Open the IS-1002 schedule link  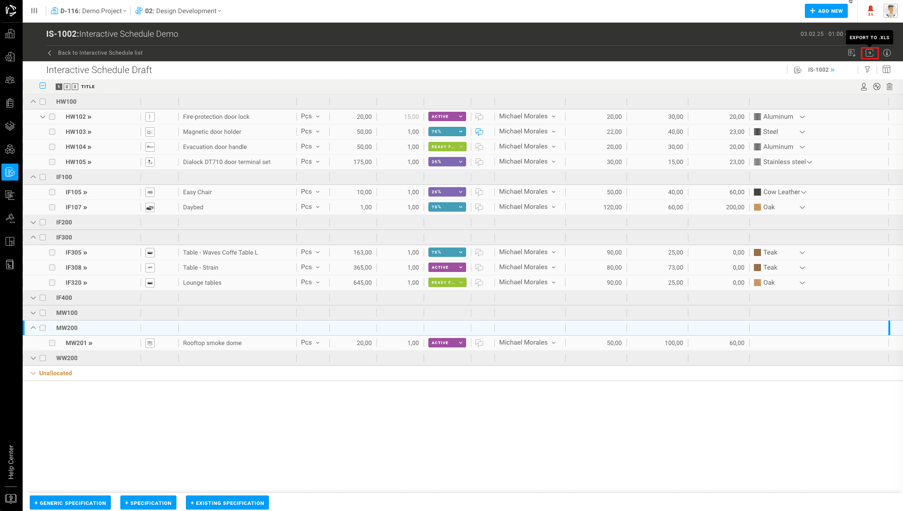[821, 70]
